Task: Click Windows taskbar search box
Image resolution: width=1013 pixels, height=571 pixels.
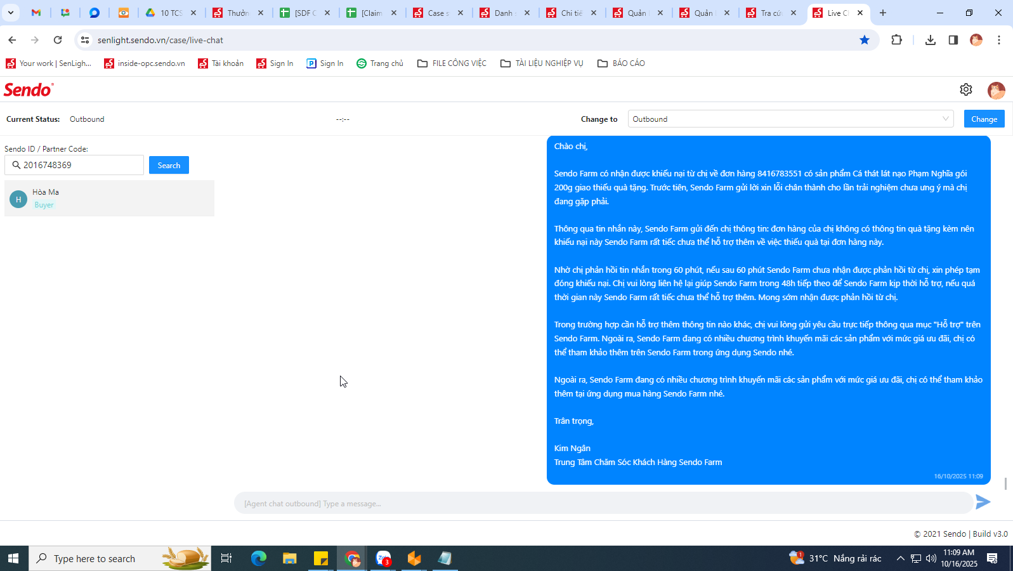Action: pyautogui.click(x=120, y=558)
